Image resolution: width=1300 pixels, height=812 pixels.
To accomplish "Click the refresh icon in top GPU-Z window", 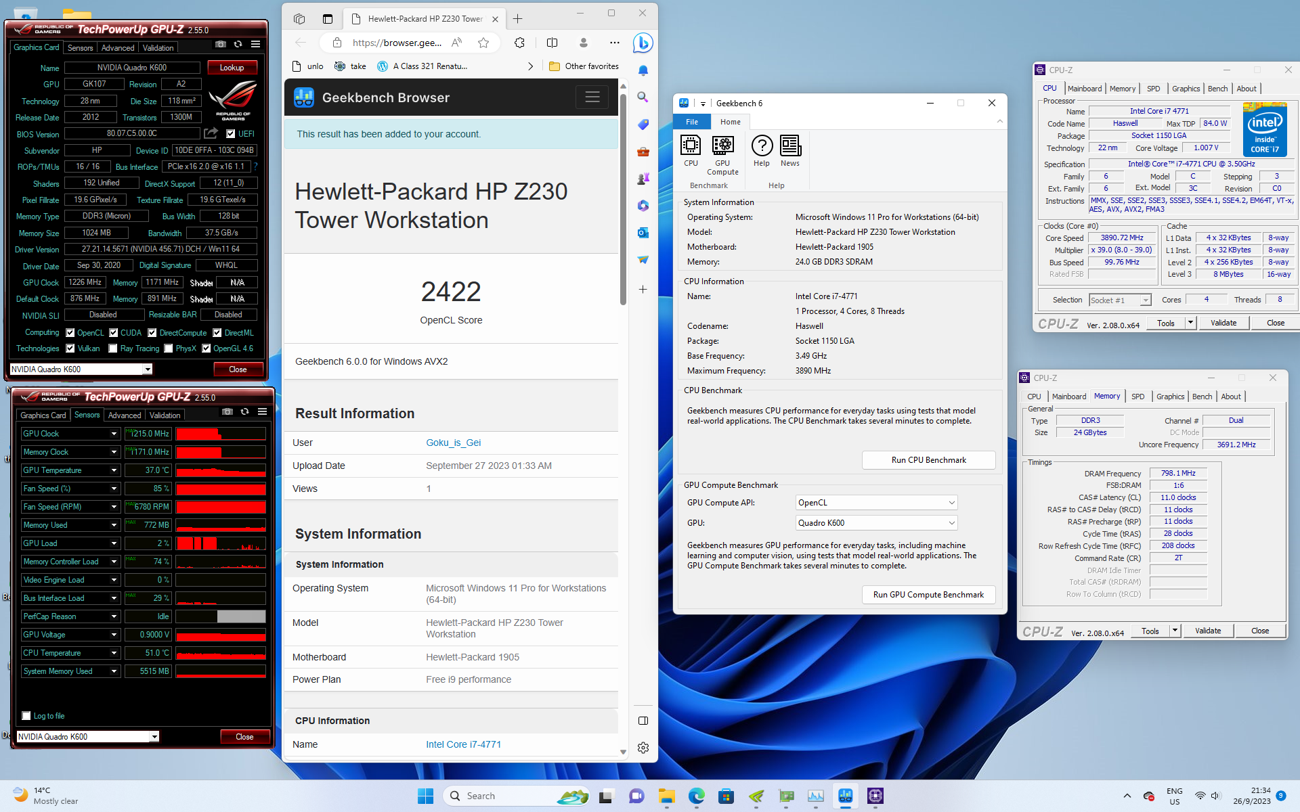I will pos(238,45).
